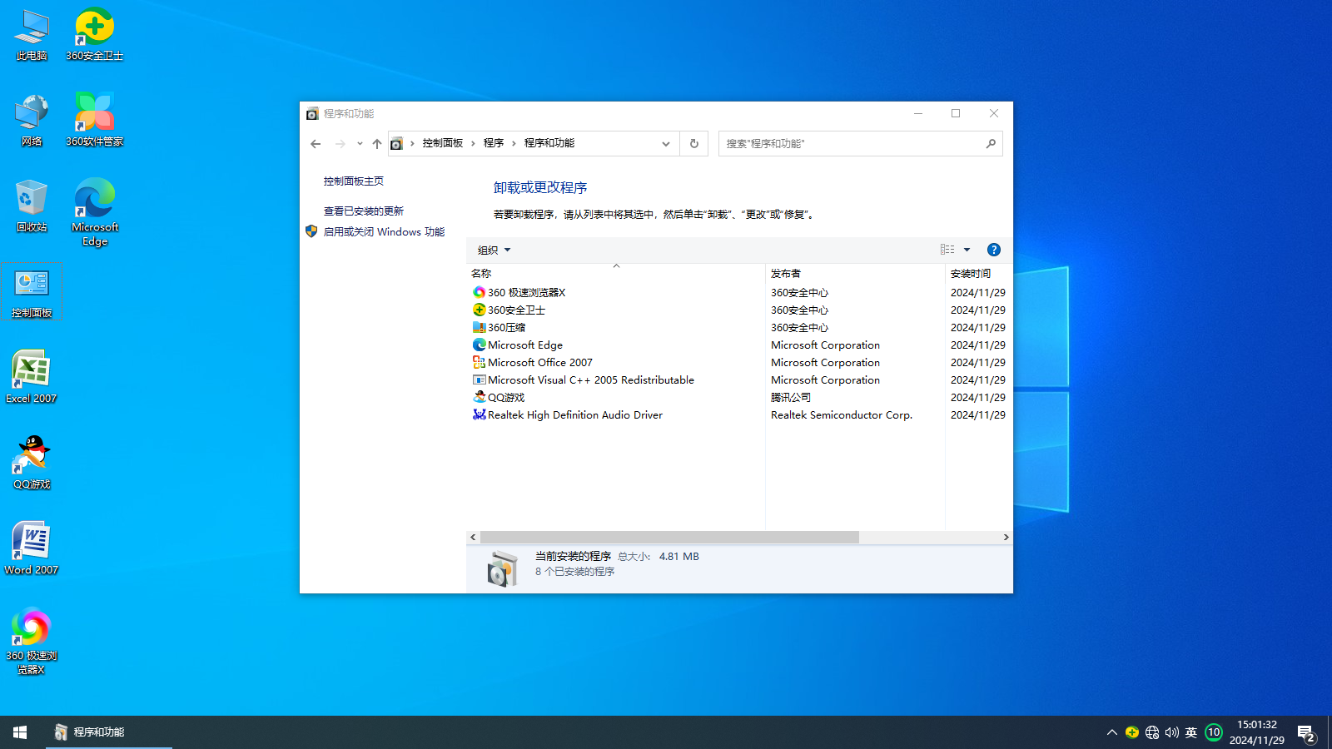The width and height of the screenshot is (1332, 749).
Task: Go to 程序 breadcrumb
Action: pos(494,143)
